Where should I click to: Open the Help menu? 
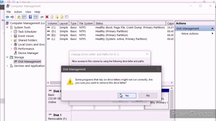point(37,12)
